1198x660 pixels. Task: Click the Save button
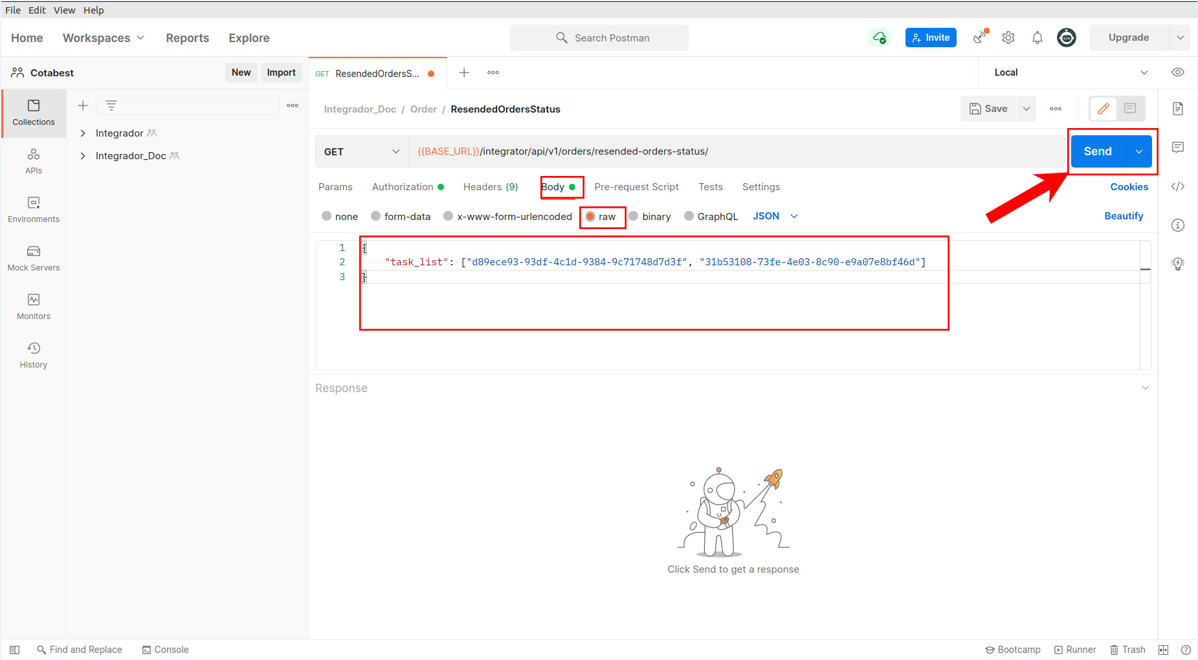coord(988,109)
